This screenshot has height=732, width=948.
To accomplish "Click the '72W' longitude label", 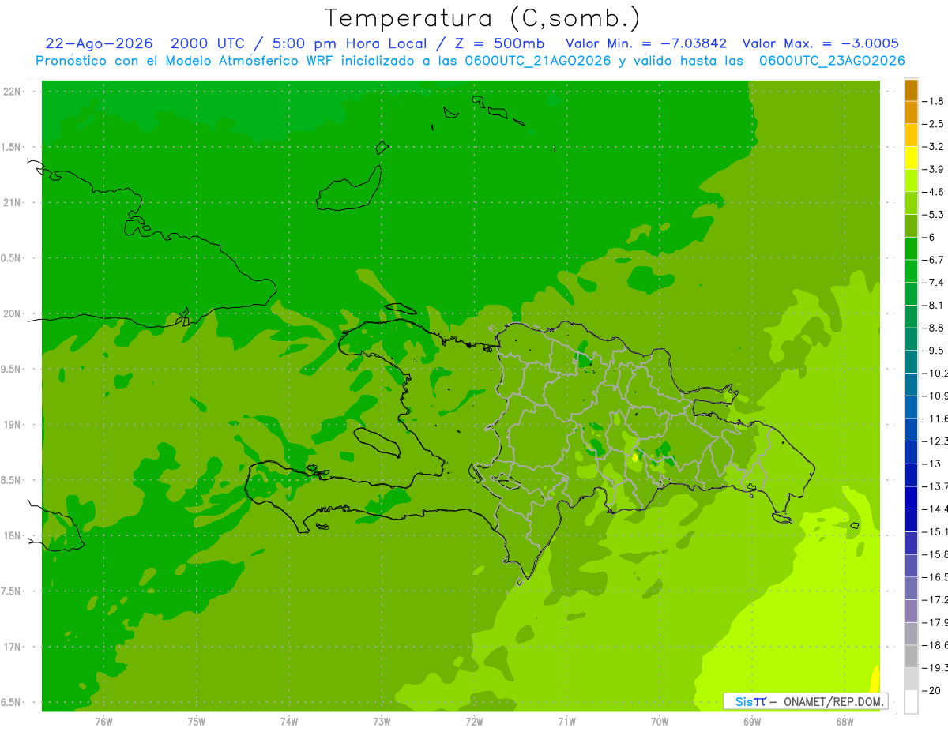I will 474,722.
